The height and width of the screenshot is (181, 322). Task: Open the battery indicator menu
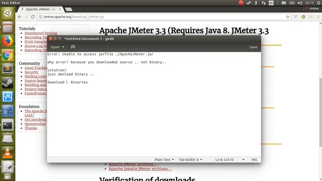point(292,3)
